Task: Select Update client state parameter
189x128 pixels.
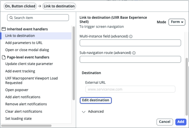Action: 29,64
